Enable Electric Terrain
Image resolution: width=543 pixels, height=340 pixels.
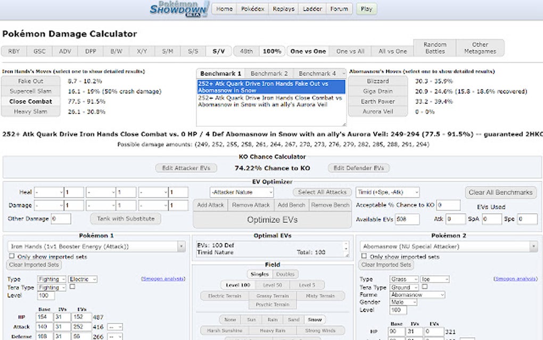225,296
